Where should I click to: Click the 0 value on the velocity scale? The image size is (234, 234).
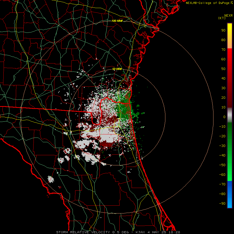pyautogui.click(x=224, y=117)
